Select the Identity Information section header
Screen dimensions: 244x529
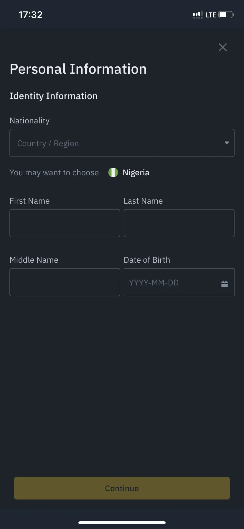point(53,96)
